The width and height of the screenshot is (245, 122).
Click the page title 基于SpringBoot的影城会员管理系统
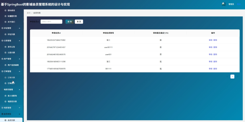pos(35,4)
